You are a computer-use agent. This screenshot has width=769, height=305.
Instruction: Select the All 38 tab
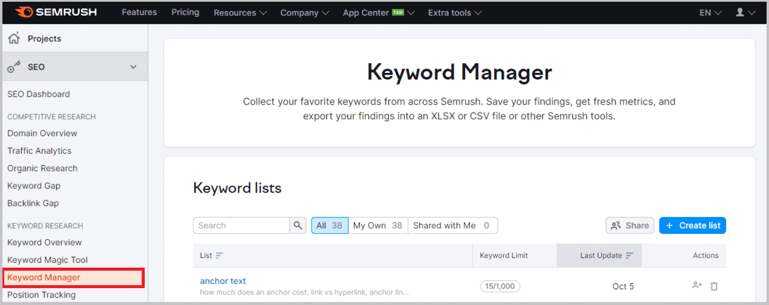coord(330,225)
